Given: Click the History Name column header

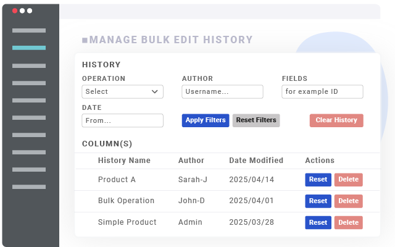Looking at the screenshot, I should (124, 161).
